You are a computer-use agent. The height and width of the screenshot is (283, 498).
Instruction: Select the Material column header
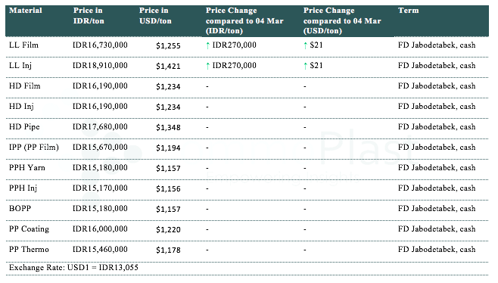(x=26, y=11)
